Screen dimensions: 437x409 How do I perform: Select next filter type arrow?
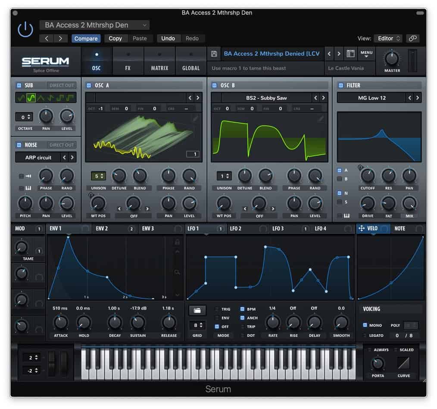coord(417,98)
